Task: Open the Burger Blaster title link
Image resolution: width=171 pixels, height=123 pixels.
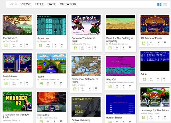Action: click(x=114, y=118)
